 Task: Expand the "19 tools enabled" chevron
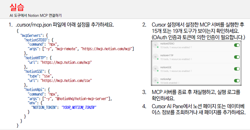coord(178,83)
